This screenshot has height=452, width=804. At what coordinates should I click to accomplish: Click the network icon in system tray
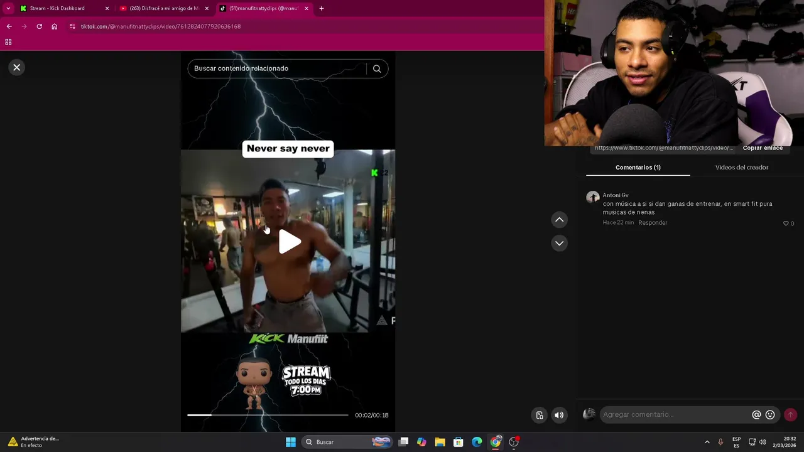tap(752, 442)
